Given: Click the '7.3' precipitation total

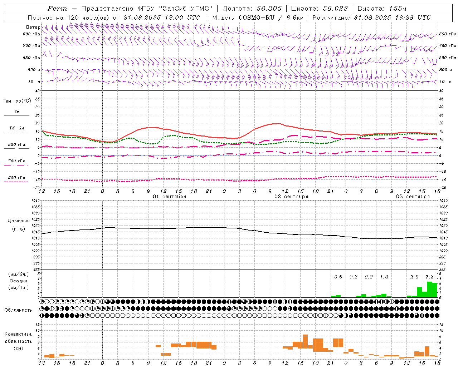Looking at the screenshot, I should (x=429, y=277).
